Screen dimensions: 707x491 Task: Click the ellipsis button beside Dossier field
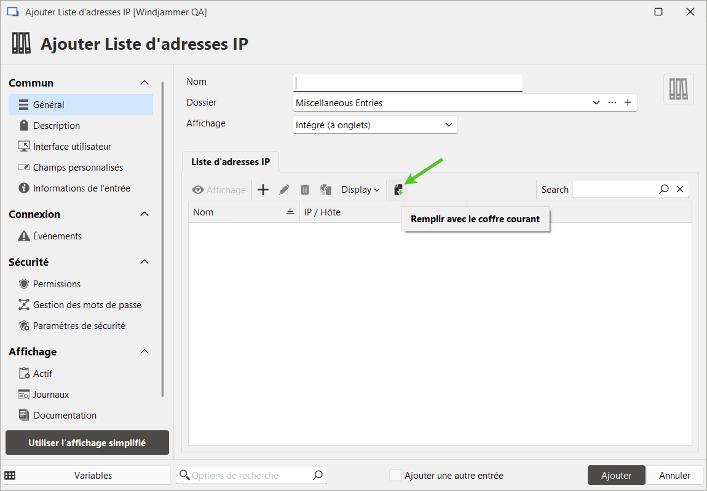coord(612,103)
